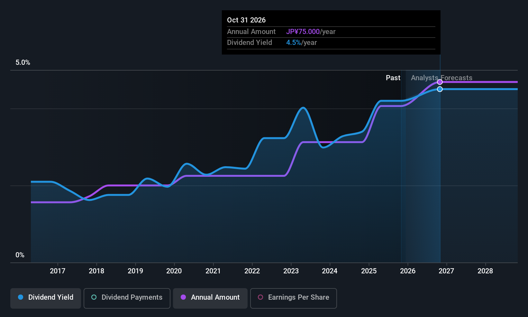Toggle the Dividend Yield series visibility
528x317 pixels.
click(45, 297)
